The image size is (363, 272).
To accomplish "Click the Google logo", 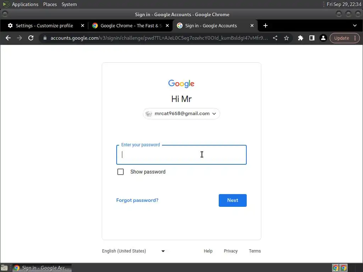I will (x=181, y=84).
